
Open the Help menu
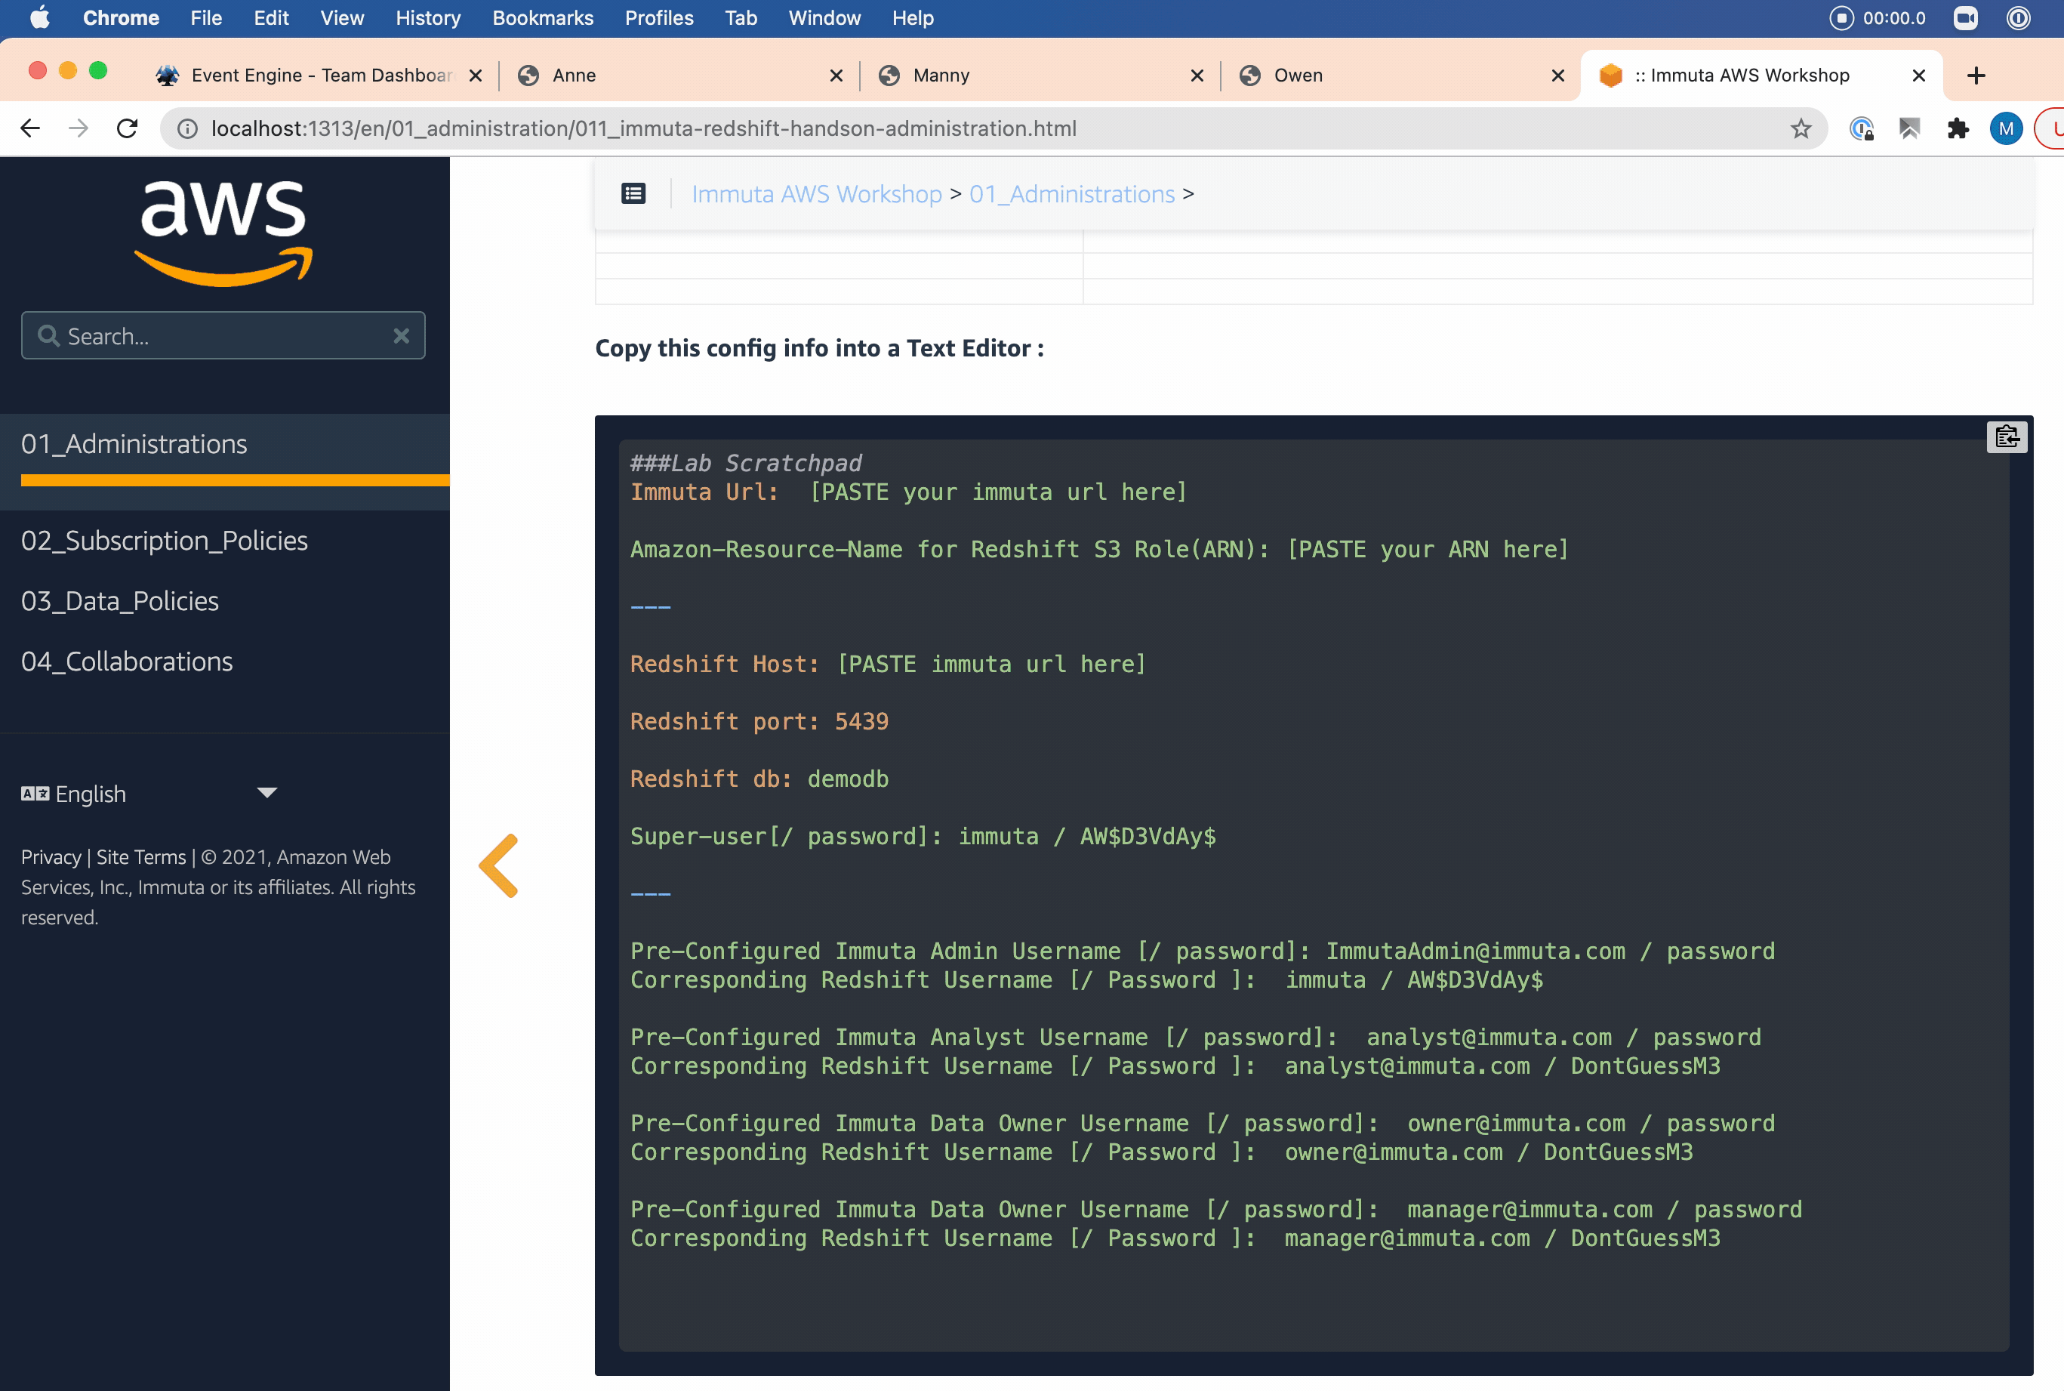912,17
